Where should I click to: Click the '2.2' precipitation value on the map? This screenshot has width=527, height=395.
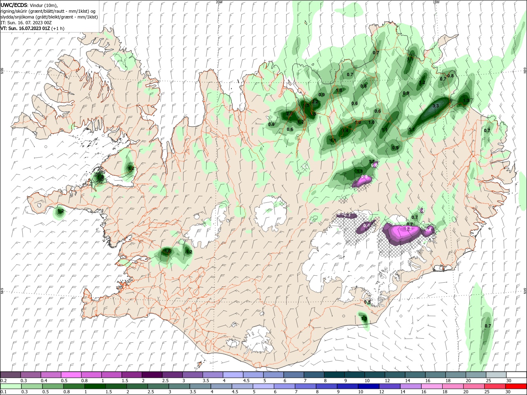point(315,102)
